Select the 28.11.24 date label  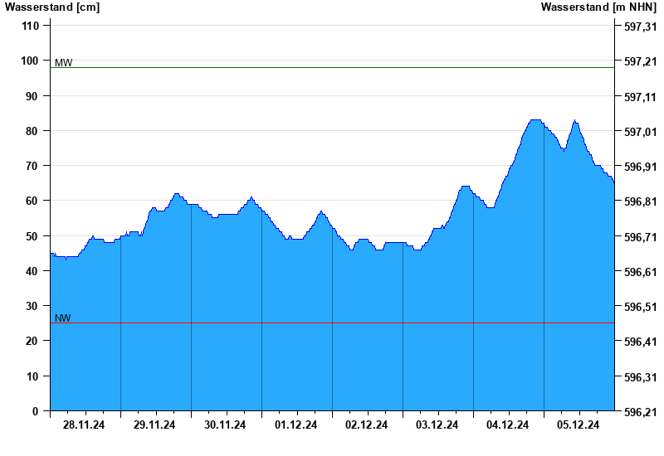[84, 424]
